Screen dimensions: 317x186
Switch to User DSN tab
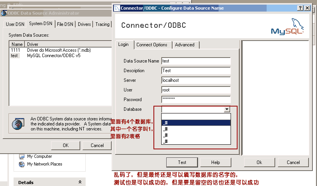[x=15, y=24]
